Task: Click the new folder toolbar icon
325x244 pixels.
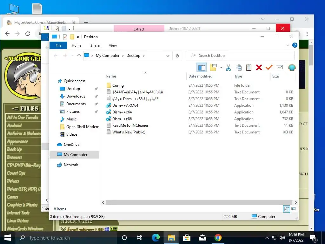Action: point(213,67)
